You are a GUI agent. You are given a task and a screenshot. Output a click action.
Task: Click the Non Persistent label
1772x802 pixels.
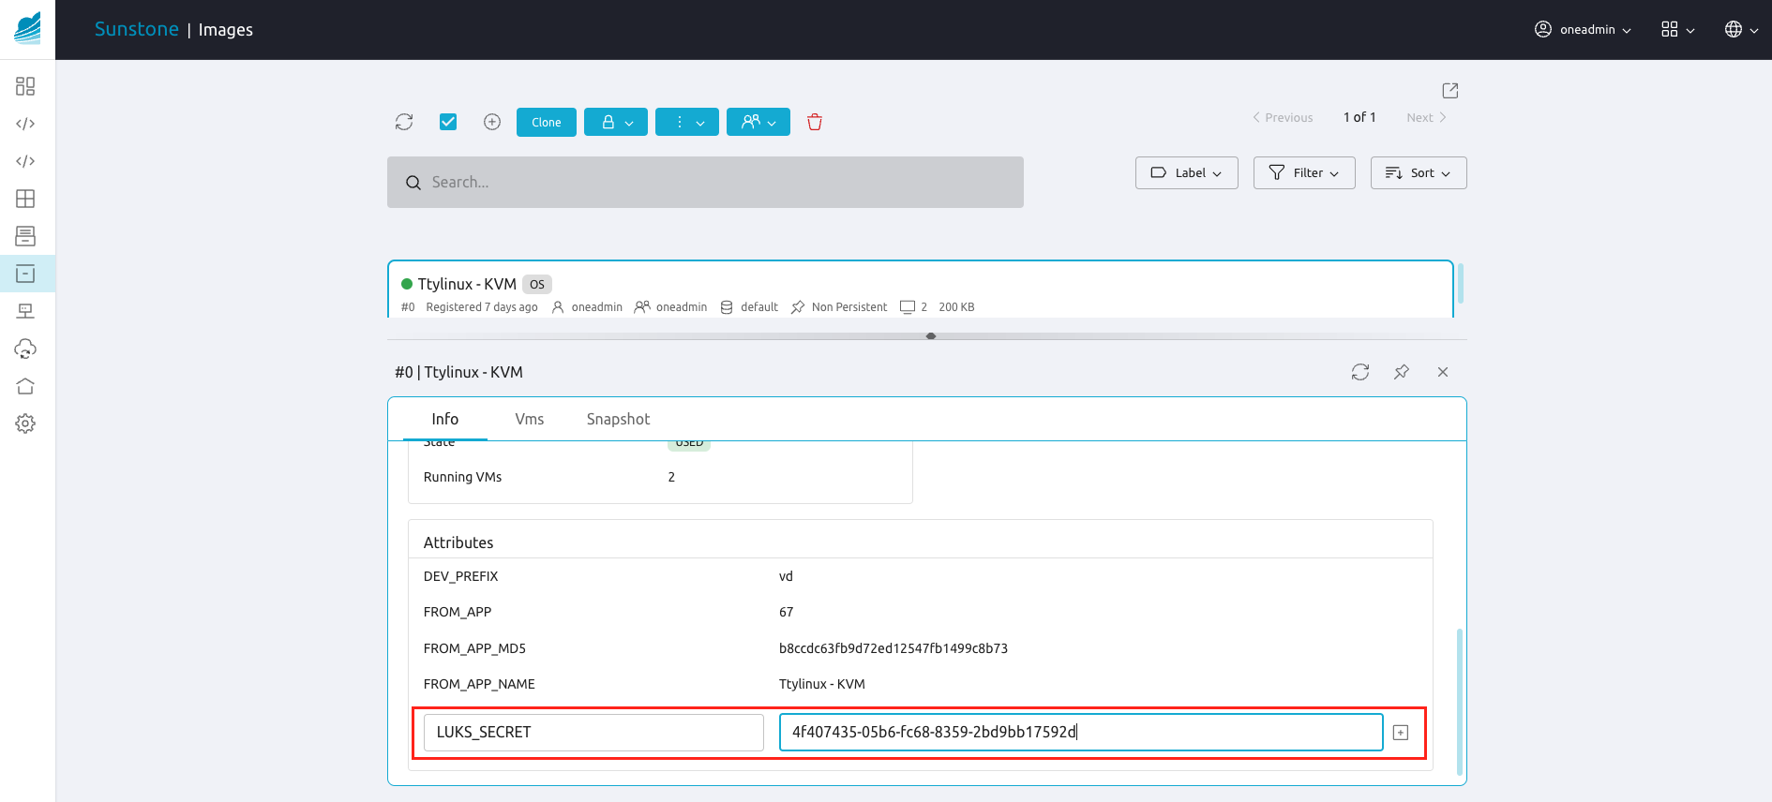(849, 307)
